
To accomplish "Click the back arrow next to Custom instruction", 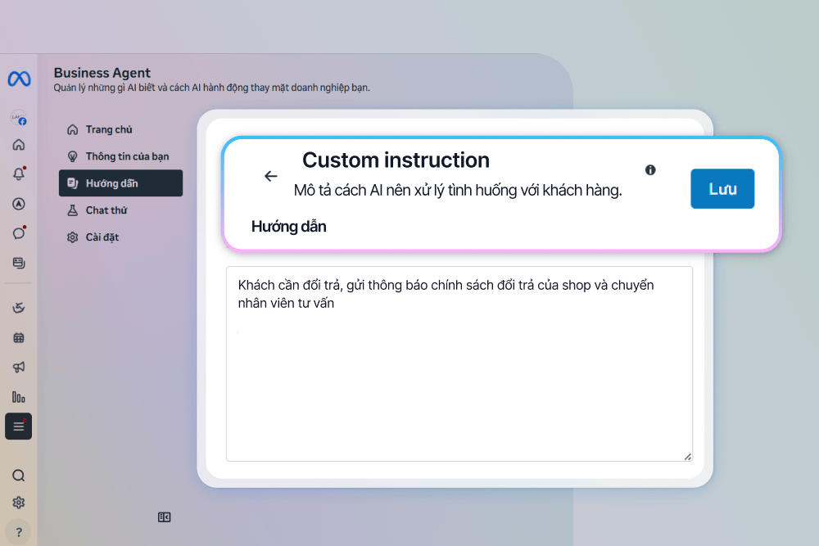I will [270, 177].
